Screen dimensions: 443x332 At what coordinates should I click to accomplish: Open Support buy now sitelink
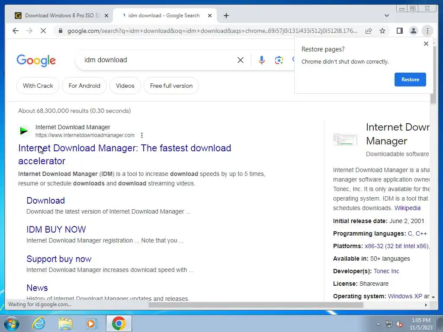(x=59, y=259)
